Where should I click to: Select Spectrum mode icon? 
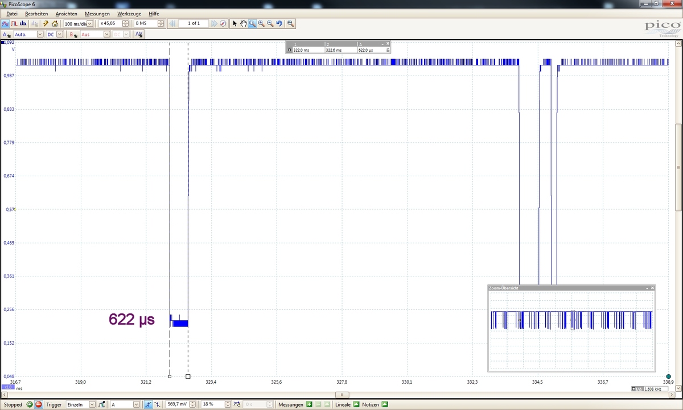coord(23,23)
